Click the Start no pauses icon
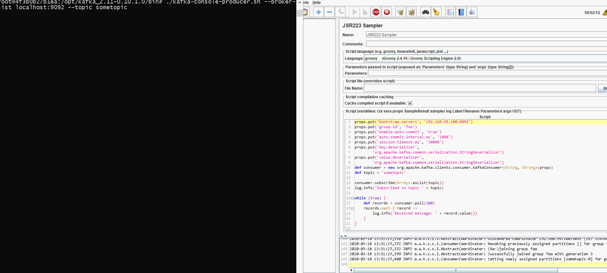The image size is (607, 273). tap(365, 12)
